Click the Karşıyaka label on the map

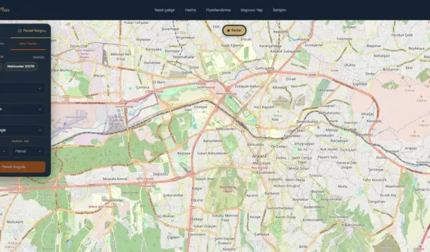point(153,49)
